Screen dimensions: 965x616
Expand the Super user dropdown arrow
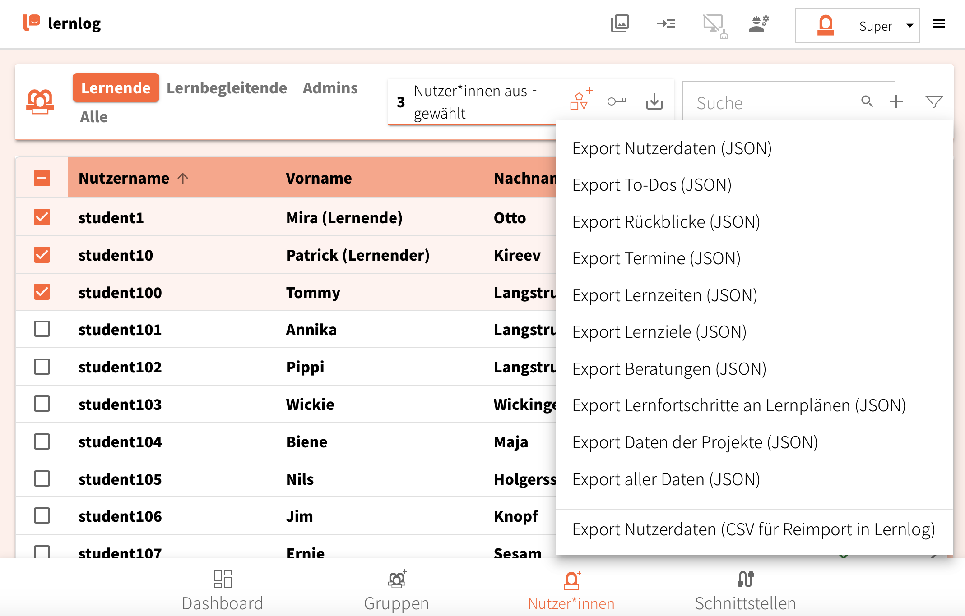click(910, 26)
